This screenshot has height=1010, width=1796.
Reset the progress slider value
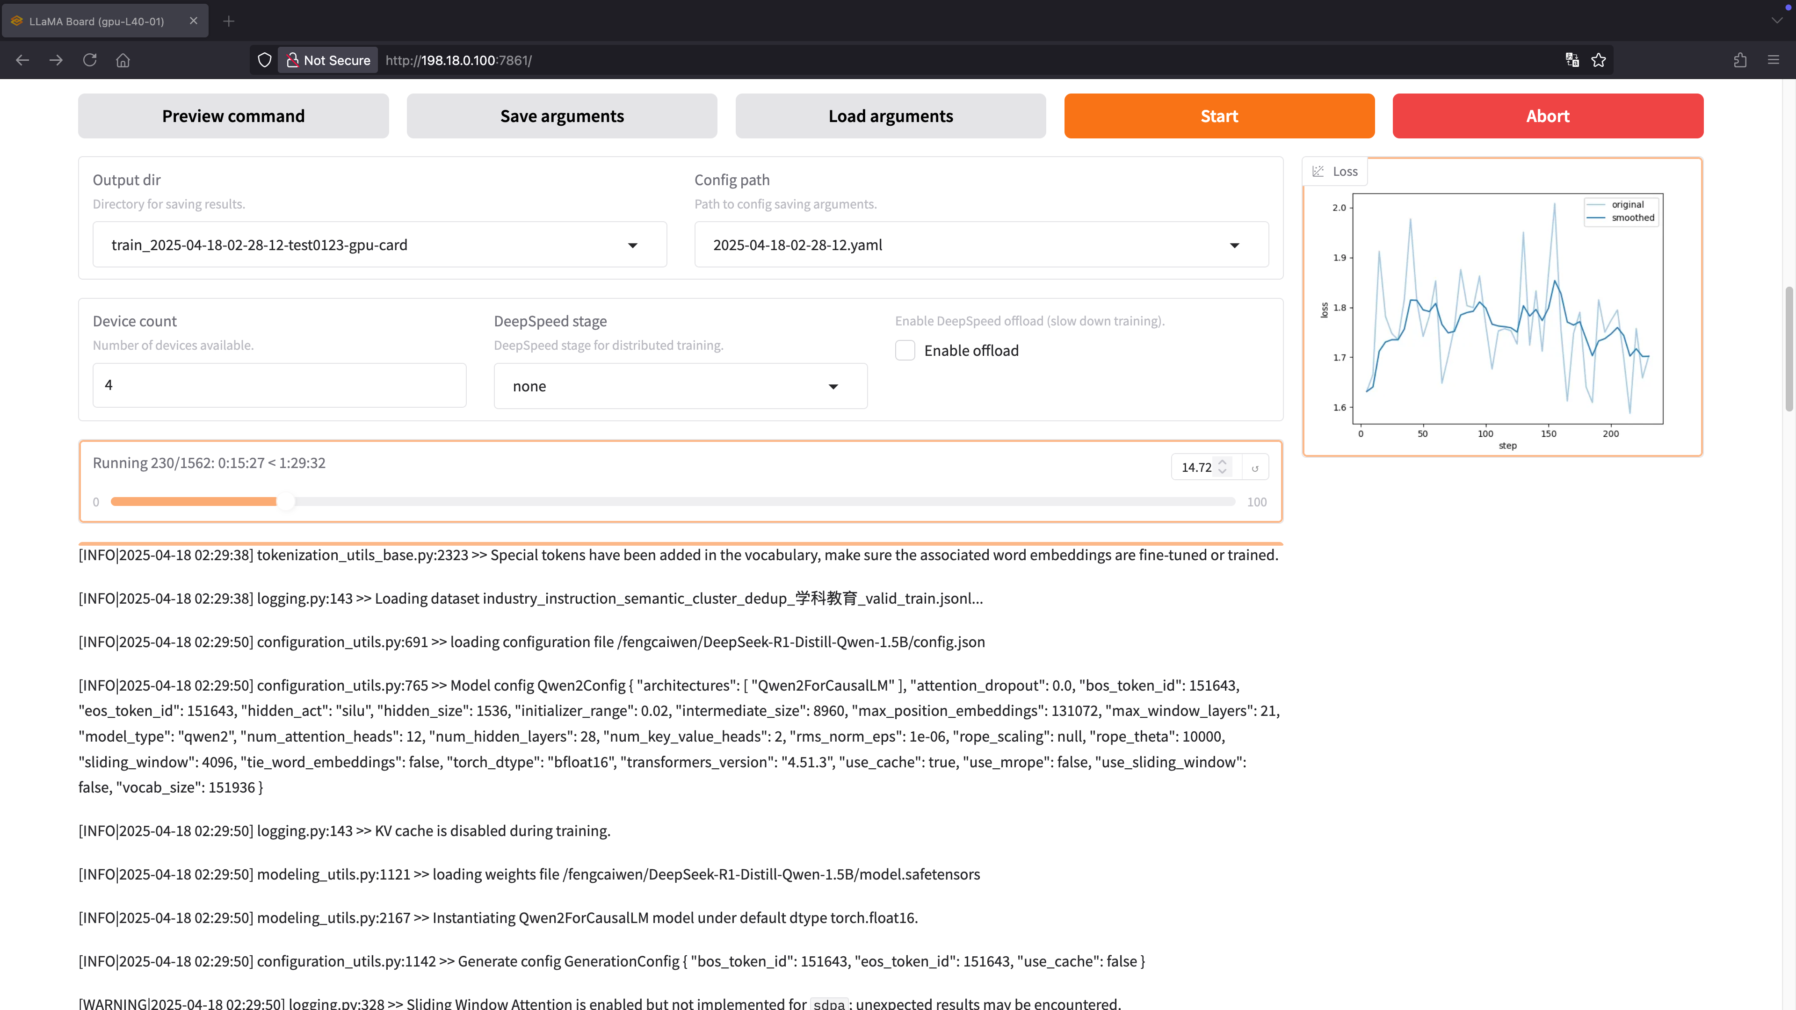point(1255,468)
